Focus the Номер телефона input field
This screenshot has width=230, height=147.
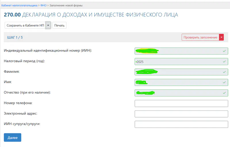point(181,103)
